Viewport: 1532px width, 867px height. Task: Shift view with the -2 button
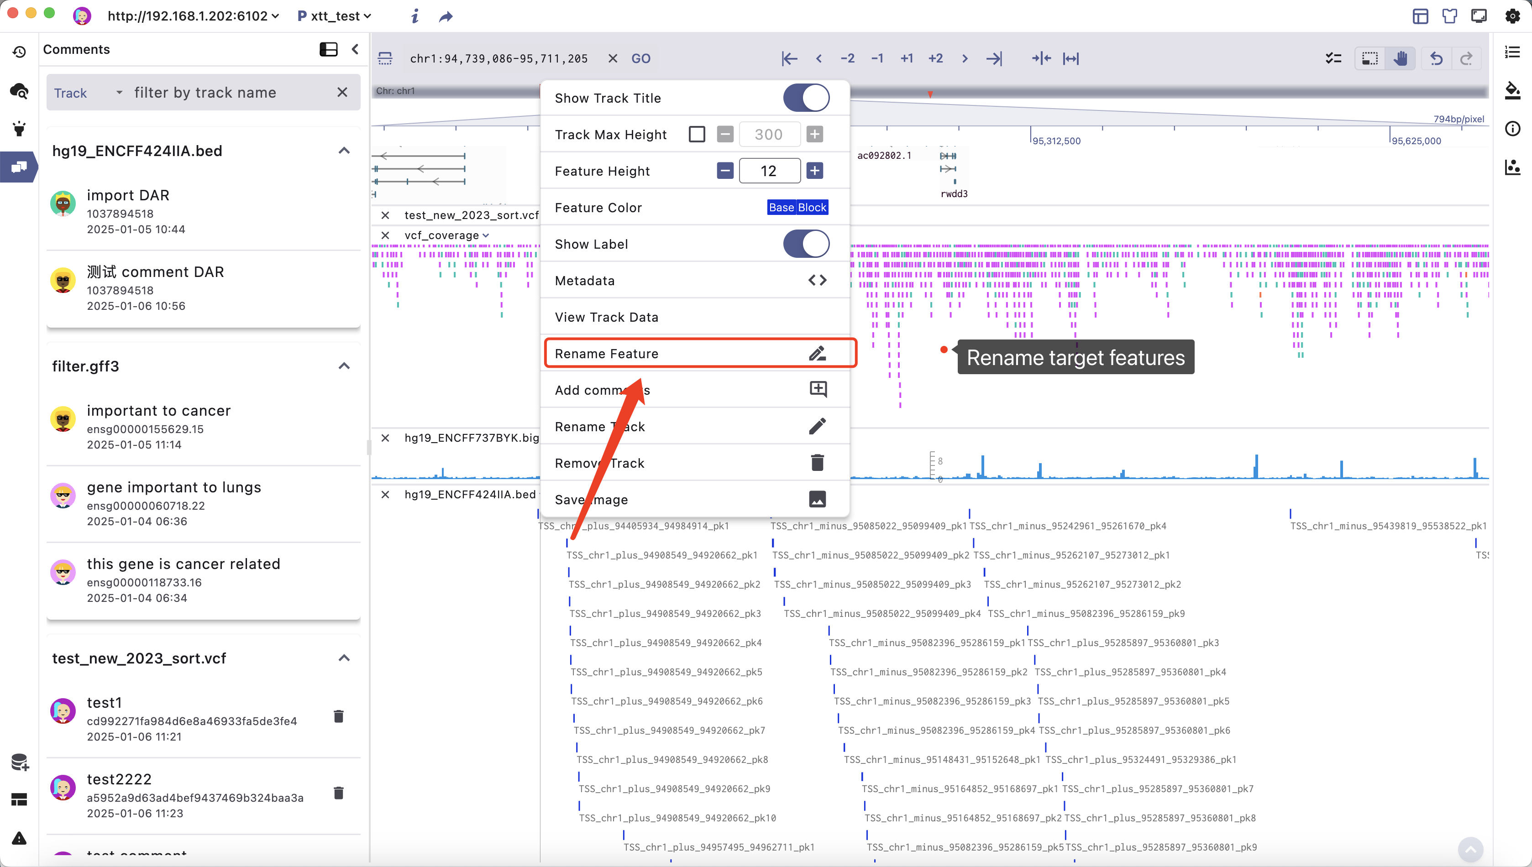pyautogui.click(x=847, y=58)
